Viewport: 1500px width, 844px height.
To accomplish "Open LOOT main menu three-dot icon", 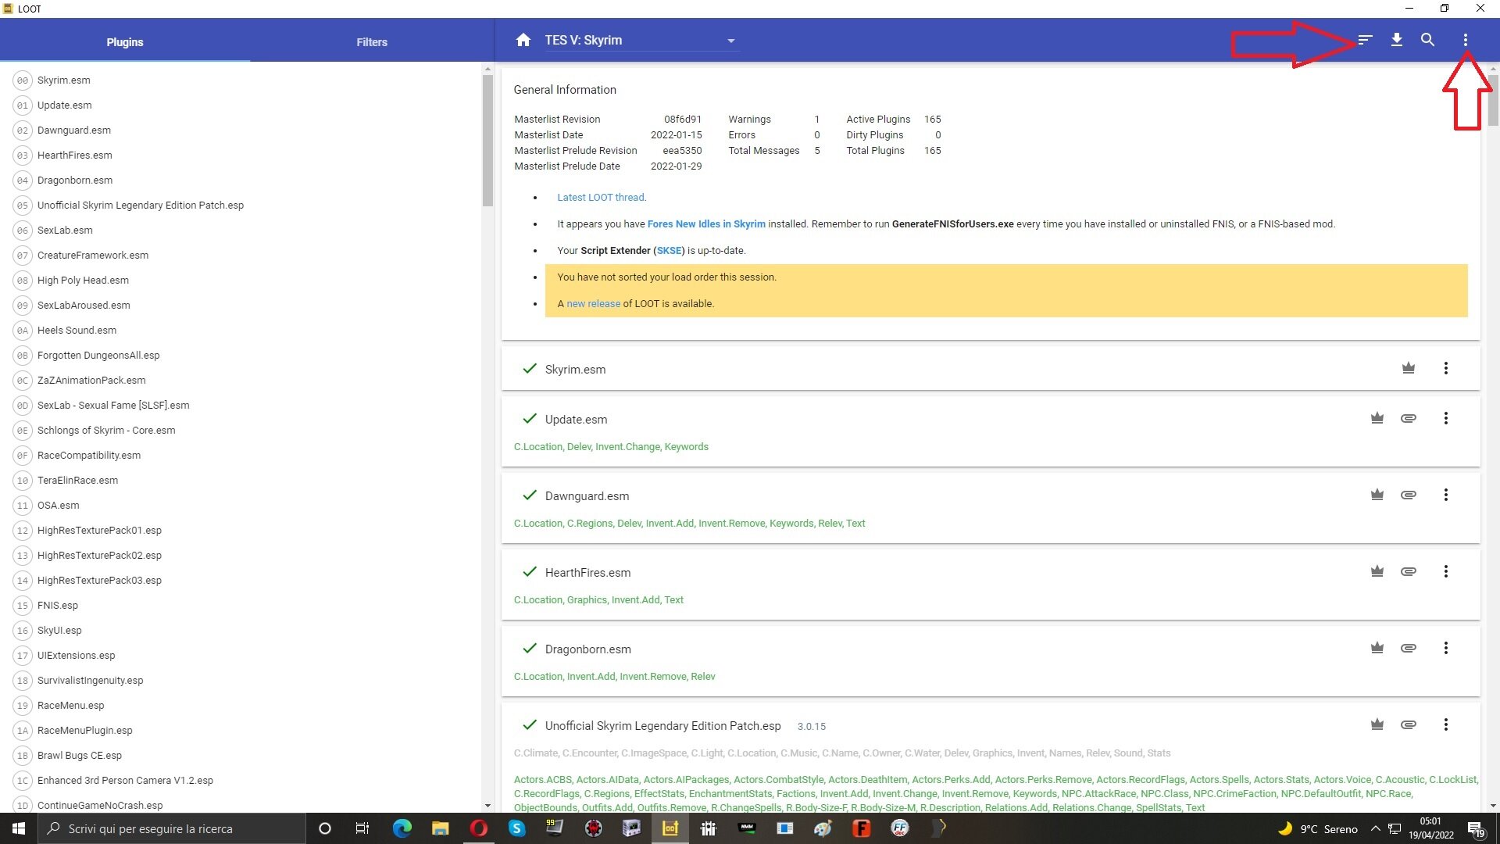I will tap(1466, 40).
